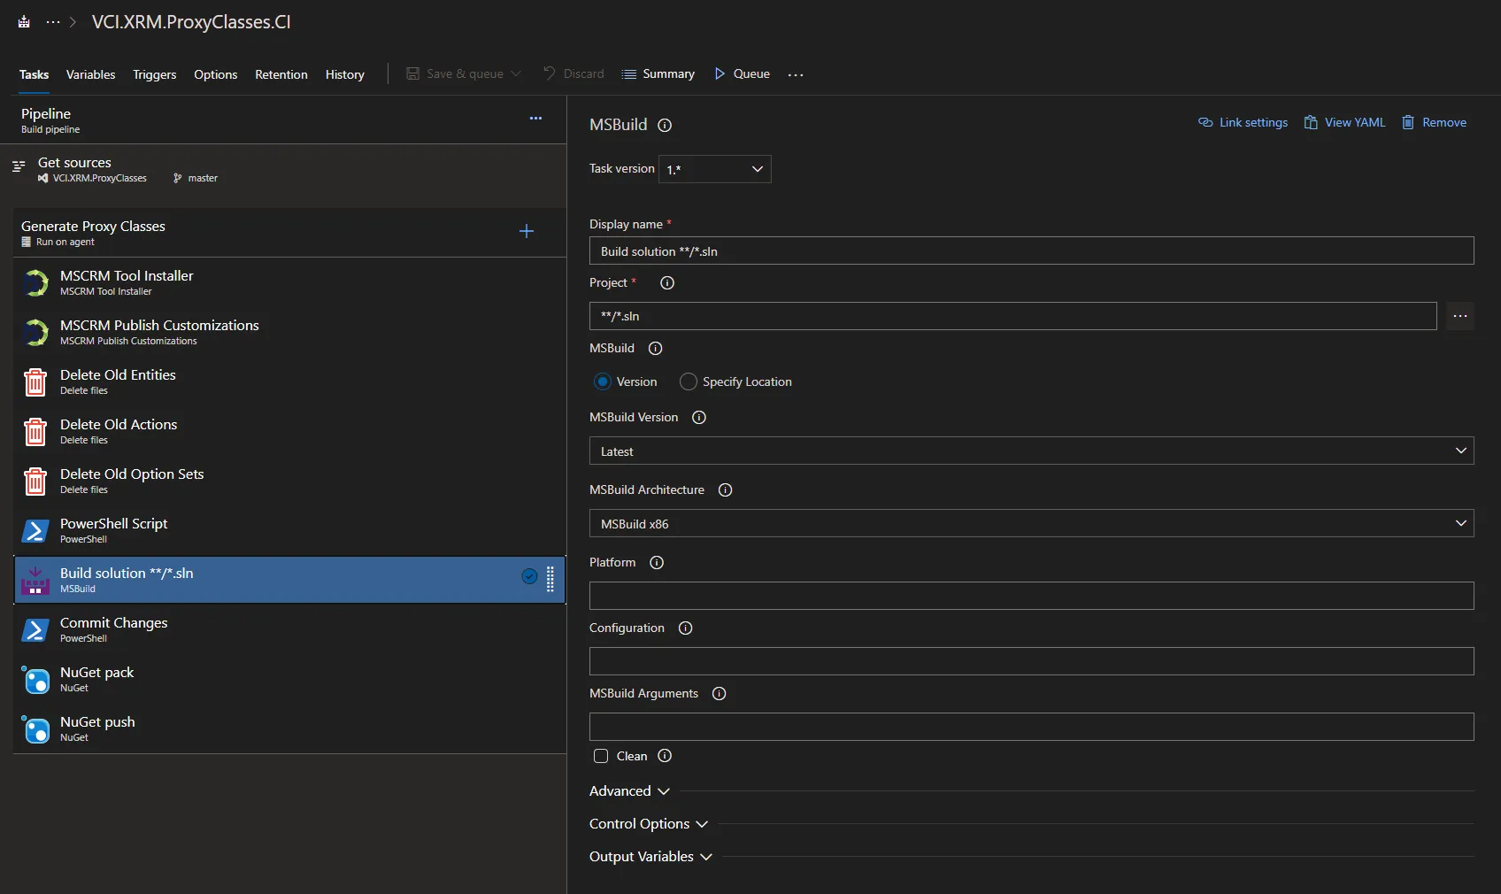The height and width of the screenshot is (894, 1501).
Task: Enable the Clean checkbox
Action: pos(601,756)
